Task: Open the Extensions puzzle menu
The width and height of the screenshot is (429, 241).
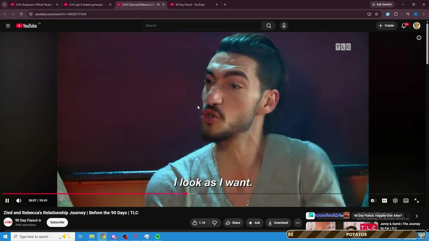Action: 396,14
